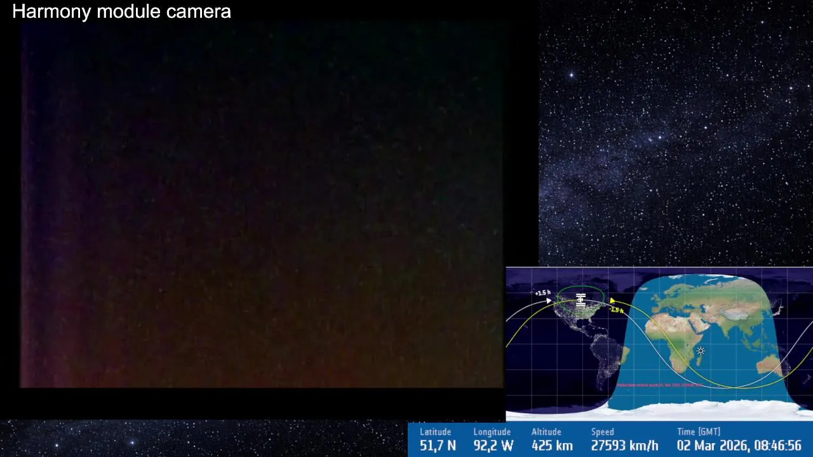This screenshot has width=813, height=457.
Task: Click the "Longitude" label
Action: point(492,432)
